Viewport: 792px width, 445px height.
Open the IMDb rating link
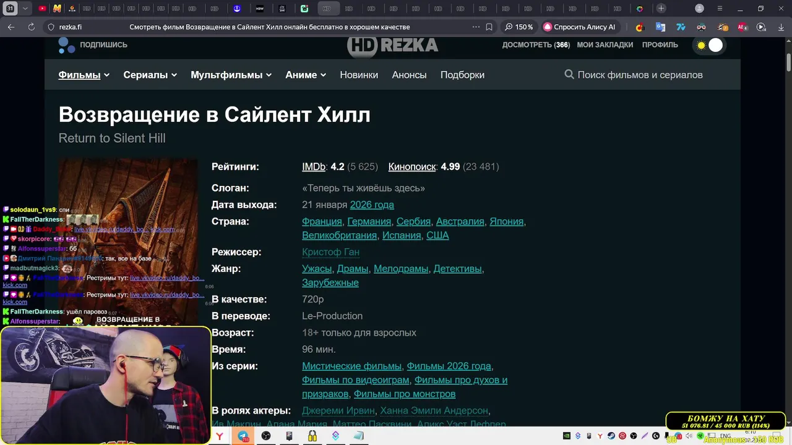(x=314, y=167)
